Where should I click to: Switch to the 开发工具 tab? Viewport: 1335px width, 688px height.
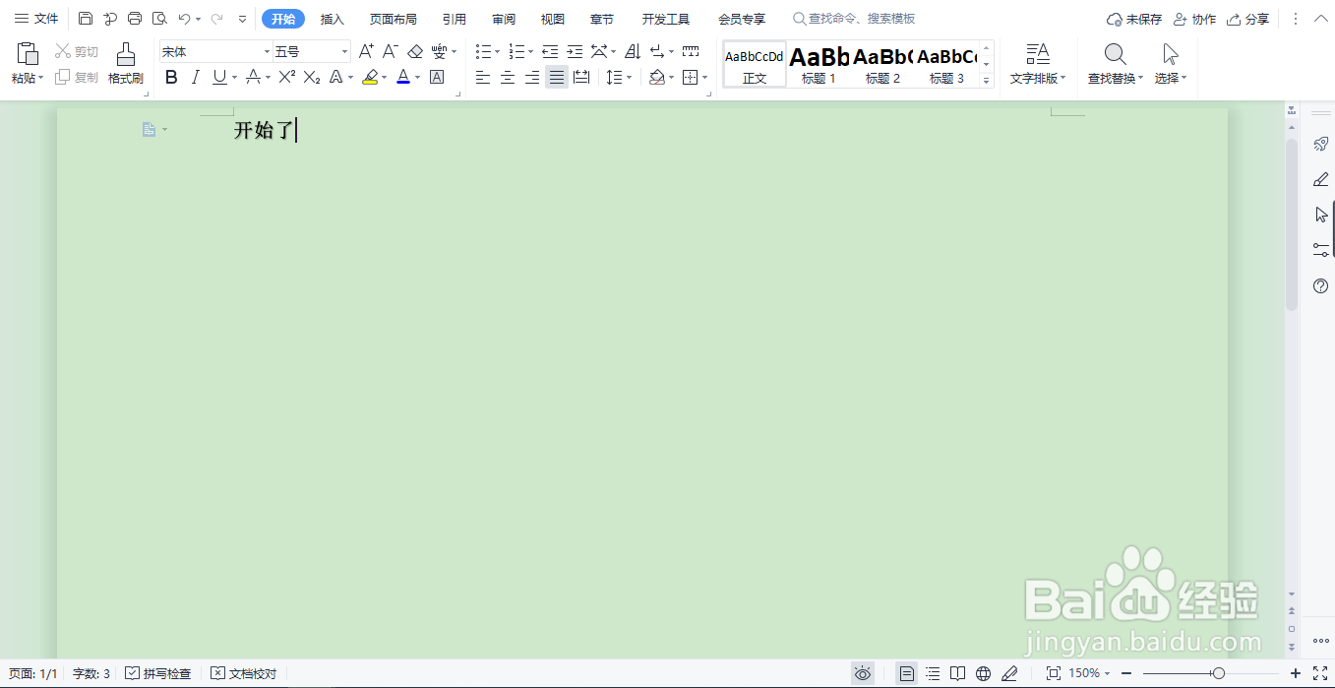666,19
